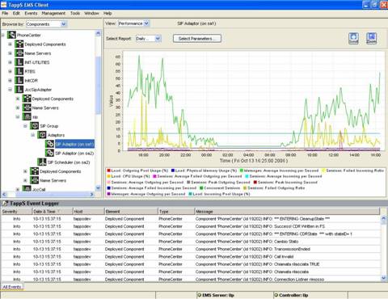Click the SIP Scheduler (on sa2) icon

click(42, 162)
